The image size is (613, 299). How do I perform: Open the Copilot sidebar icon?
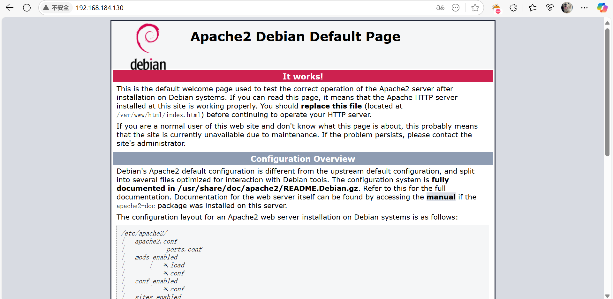point(602,8)
